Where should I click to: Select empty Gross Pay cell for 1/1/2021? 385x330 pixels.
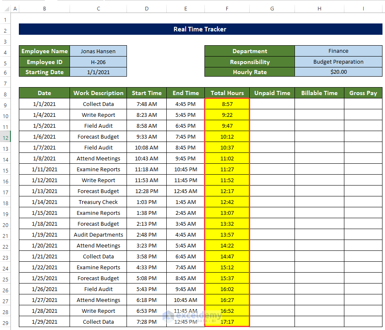(x=363, y=104)
